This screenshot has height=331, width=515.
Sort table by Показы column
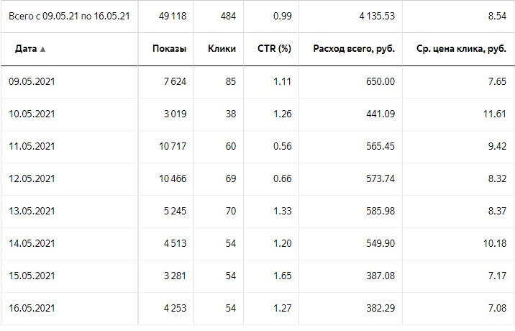169,49
